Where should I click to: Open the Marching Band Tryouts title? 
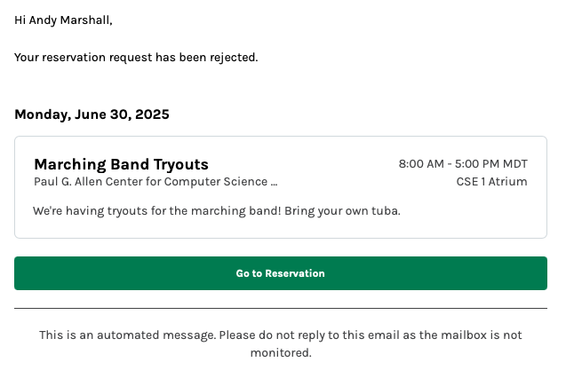121,164
